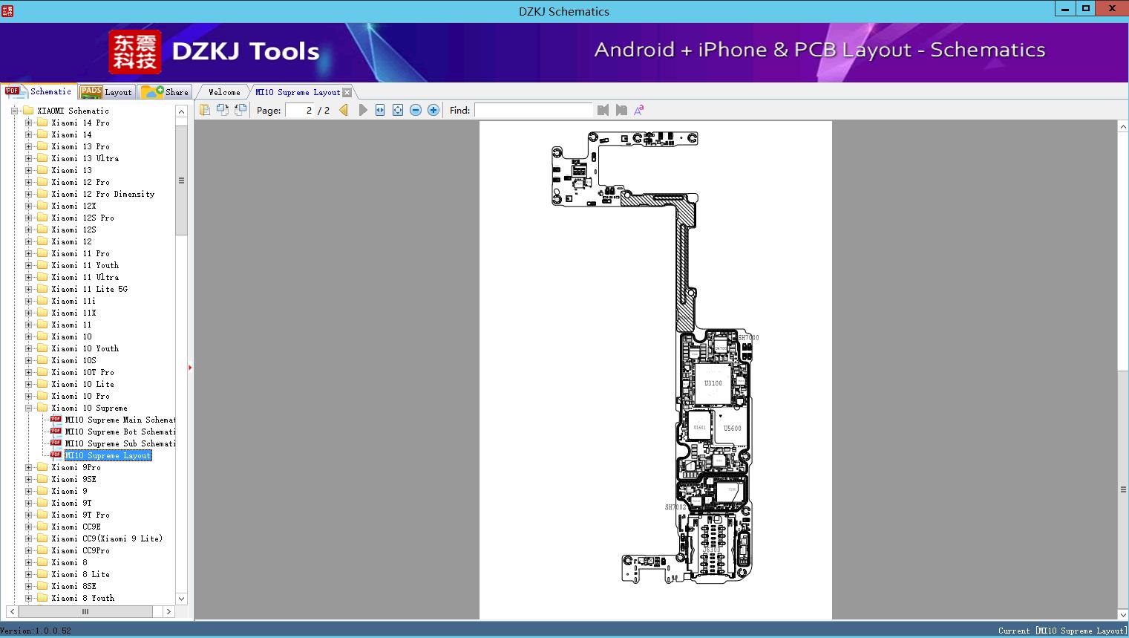Click the fit page icon
The height and width of the screenshot is (638, 1129).
(398, 110)
